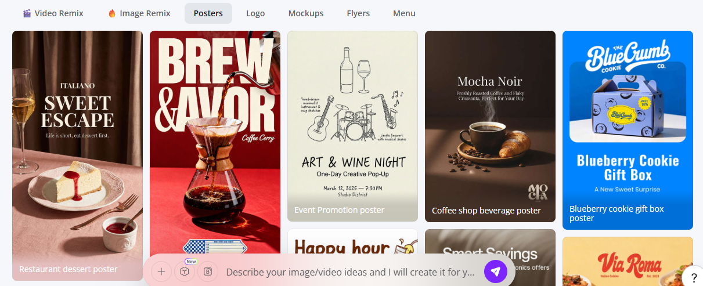Screen dimensions: 703x286
Task: Open the Video Remix tab
Action: [x=53, y=13]
